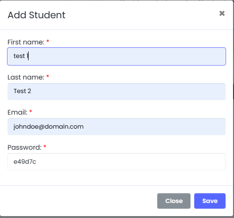The height and width of the screenshot is (218, 234).
Task: Click the gray Close button
Action: tap(174, 201)
